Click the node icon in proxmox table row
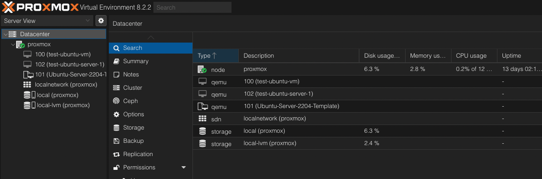542x179 pixels. point(202,69)
